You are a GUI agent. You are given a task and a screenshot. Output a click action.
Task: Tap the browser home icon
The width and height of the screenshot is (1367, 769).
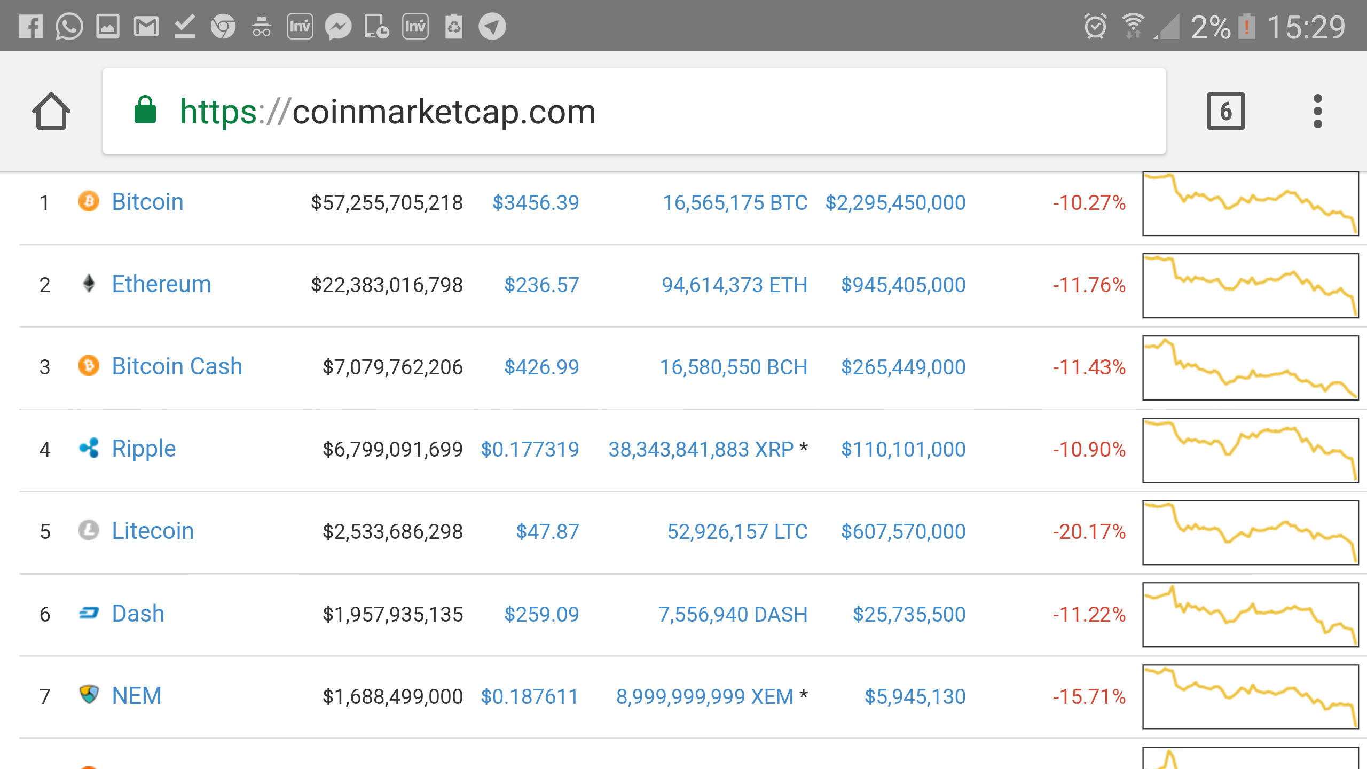click(51, 111)
